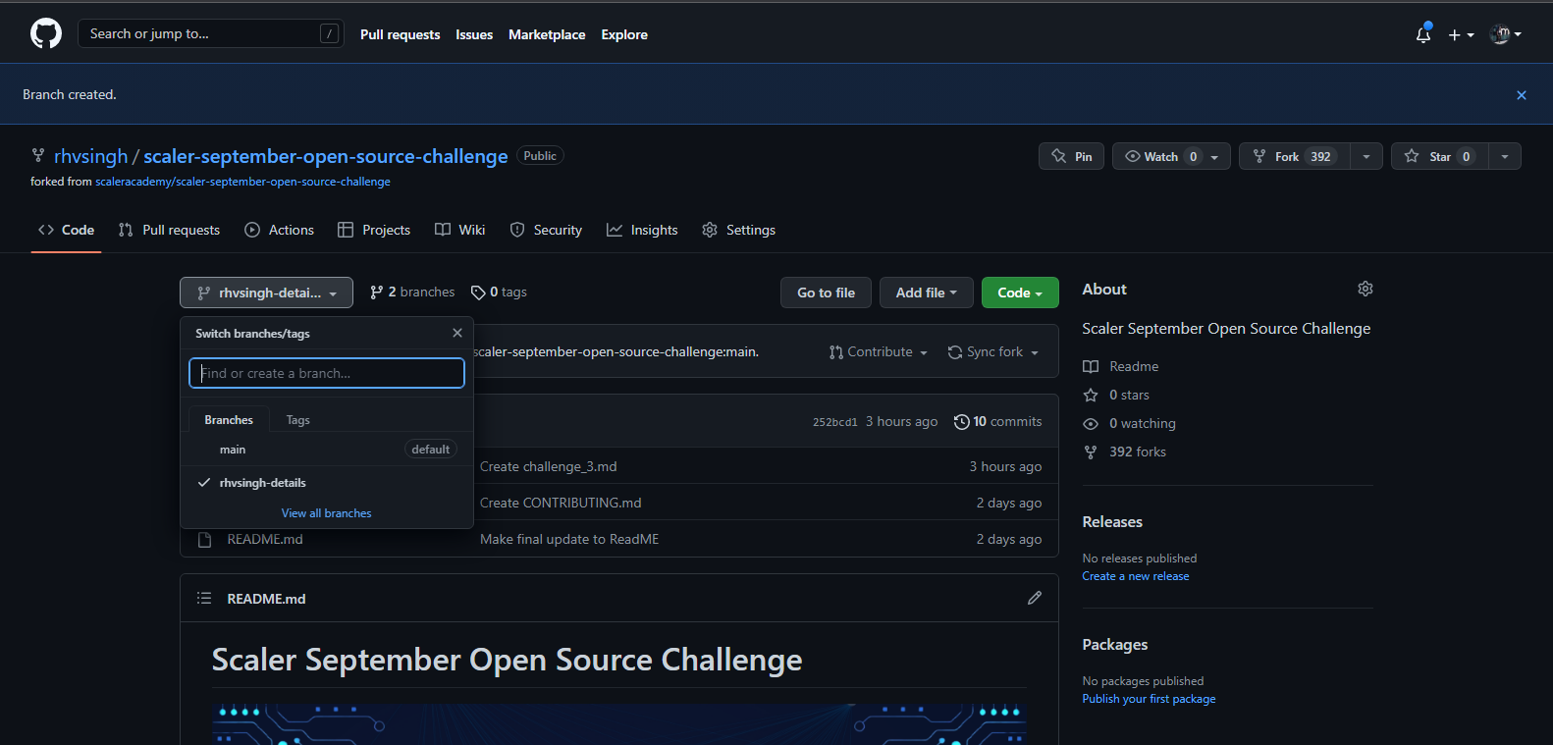Focus the Find or create a branch field

[x=327, y=373]
